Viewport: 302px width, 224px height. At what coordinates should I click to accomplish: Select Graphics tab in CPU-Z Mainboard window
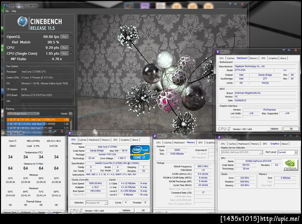click(x=273, y=58)
